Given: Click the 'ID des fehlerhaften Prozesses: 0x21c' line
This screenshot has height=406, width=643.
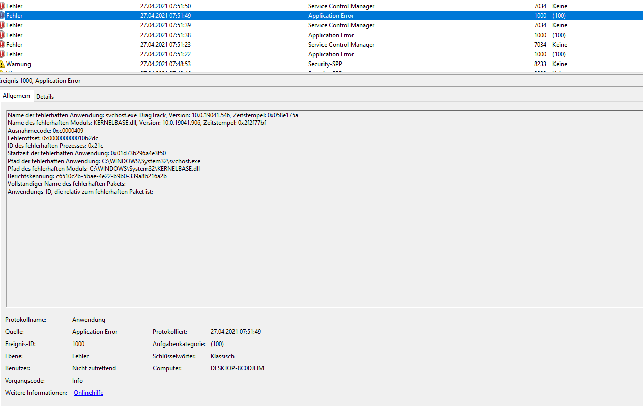Looking at the screenshot, I should pyautogui.click(x=55, y=146).
